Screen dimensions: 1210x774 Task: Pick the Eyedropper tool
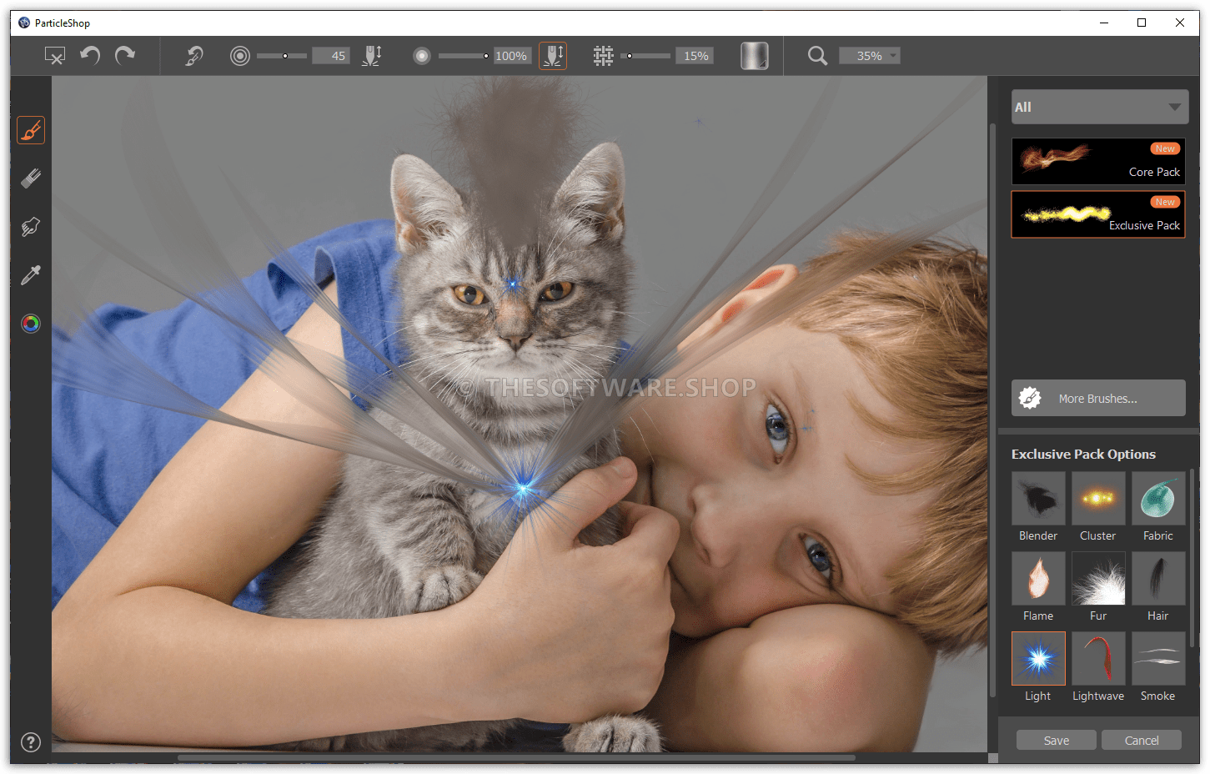tap(30, 275)
